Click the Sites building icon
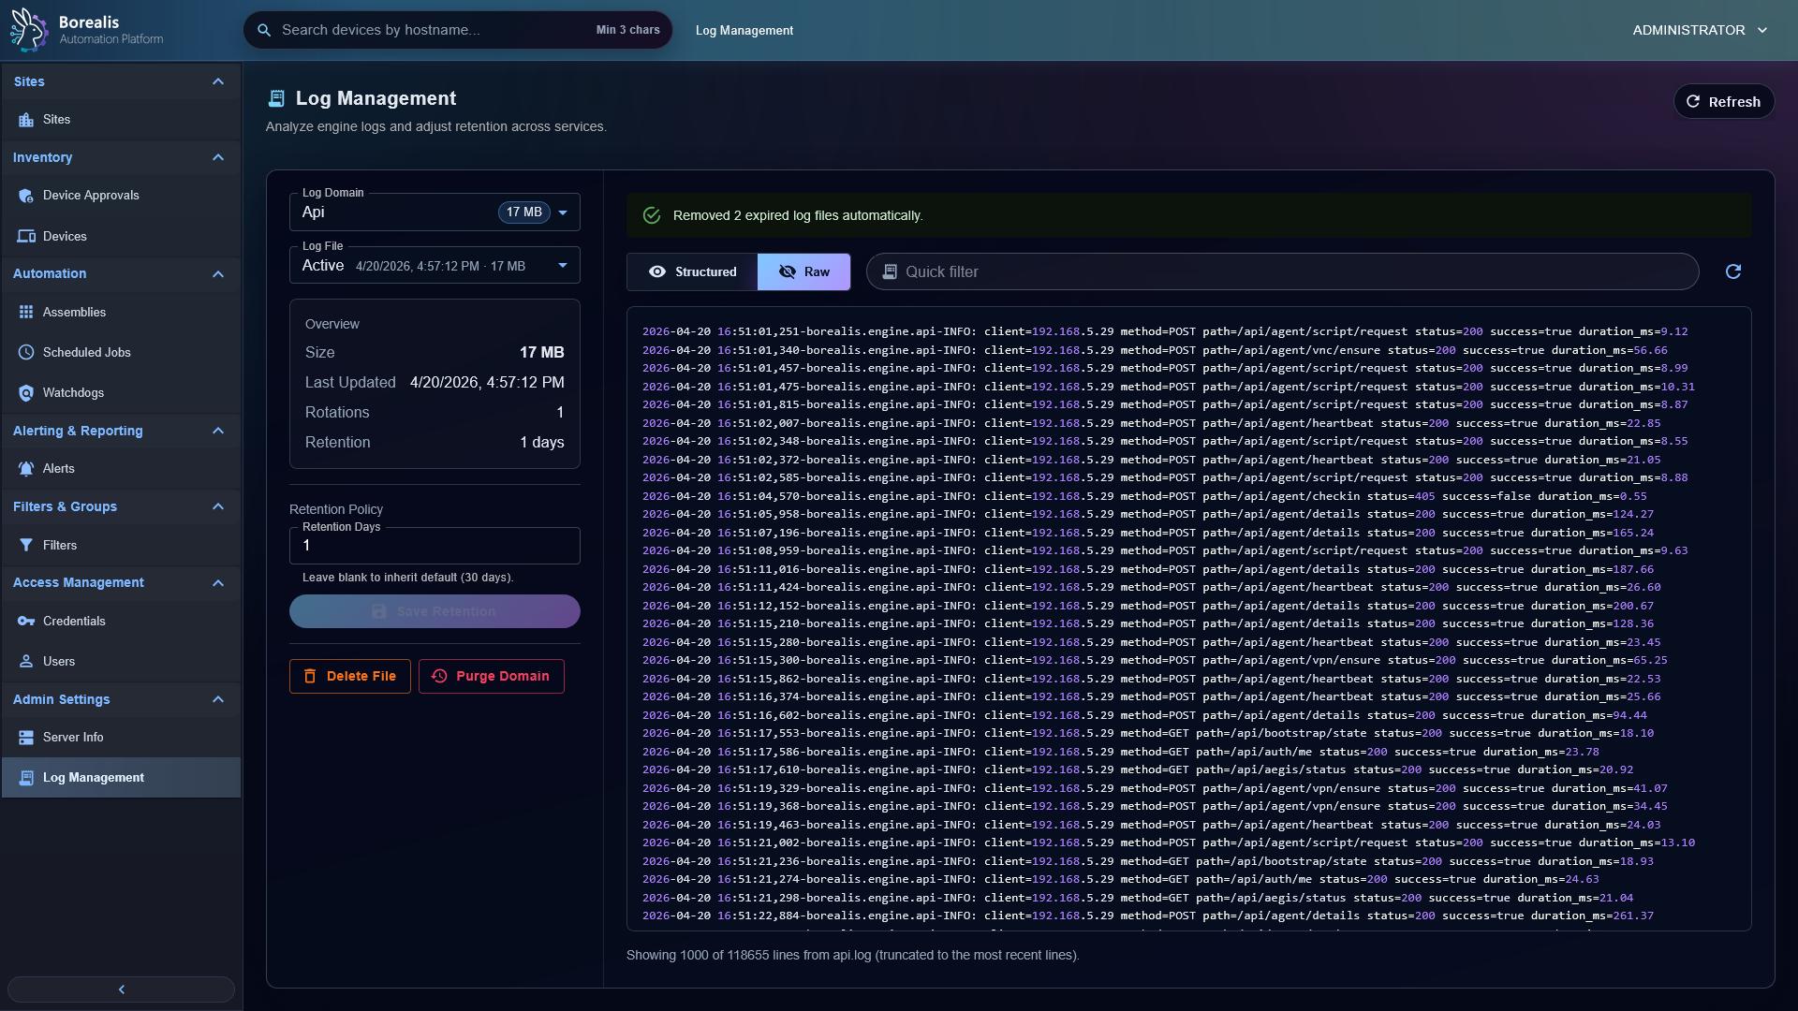The image size is (1798, 1011). click(x=26, y=120)
